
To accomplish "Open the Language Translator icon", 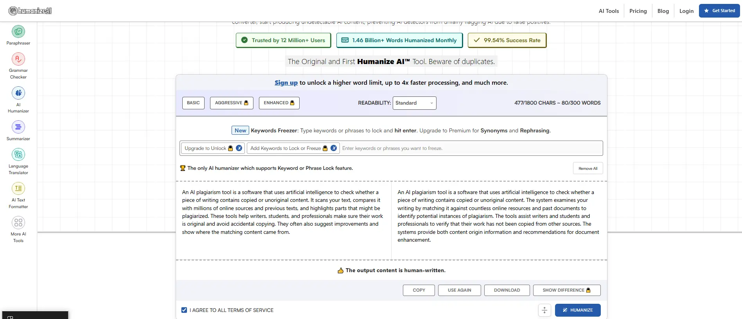I will pos(18,155).
